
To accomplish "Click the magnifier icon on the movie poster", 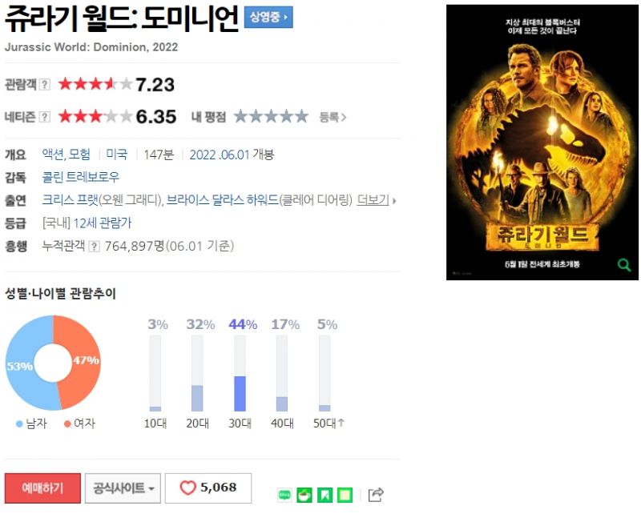I will click(624, 265).
